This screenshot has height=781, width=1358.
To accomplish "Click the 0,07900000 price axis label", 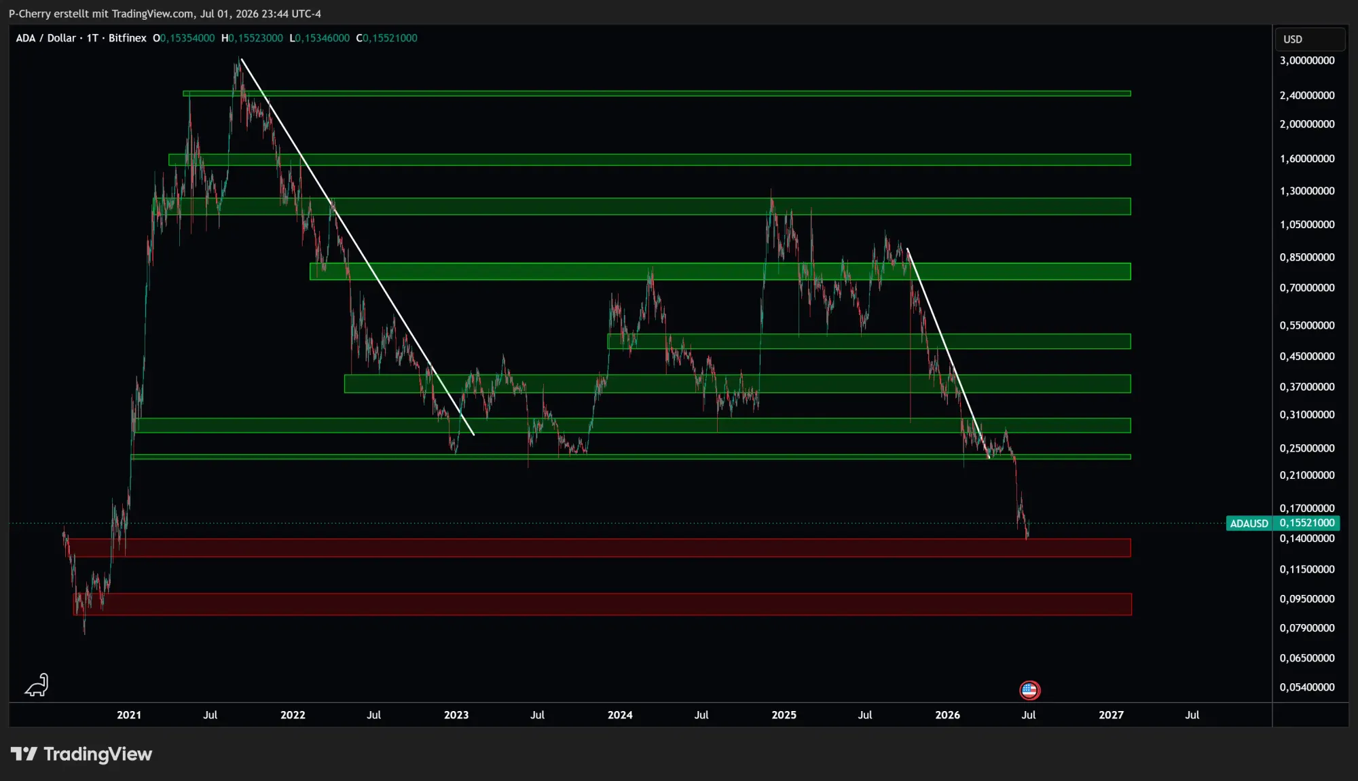I will click(1307, 628).
